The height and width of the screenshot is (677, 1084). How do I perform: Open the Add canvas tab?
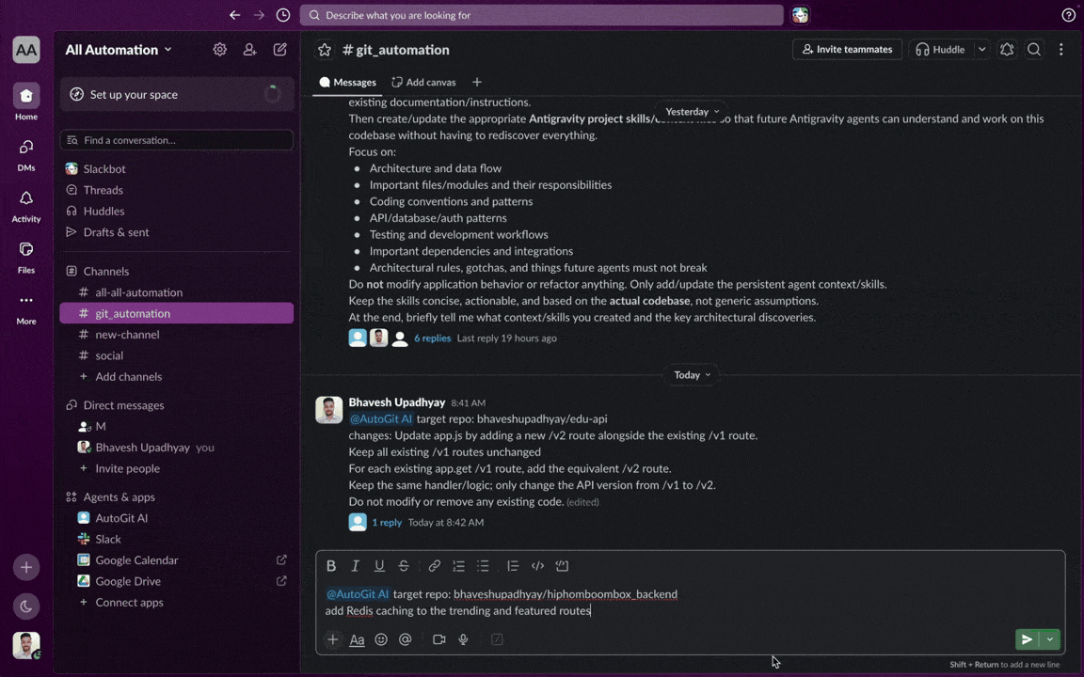(x=423, y=82)
